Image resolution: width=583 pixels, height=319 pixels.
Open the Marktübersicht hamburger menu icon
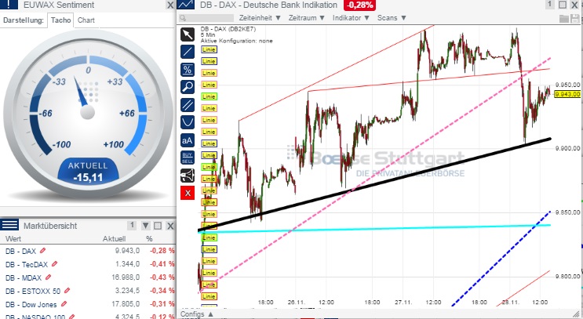click(9, 224)
